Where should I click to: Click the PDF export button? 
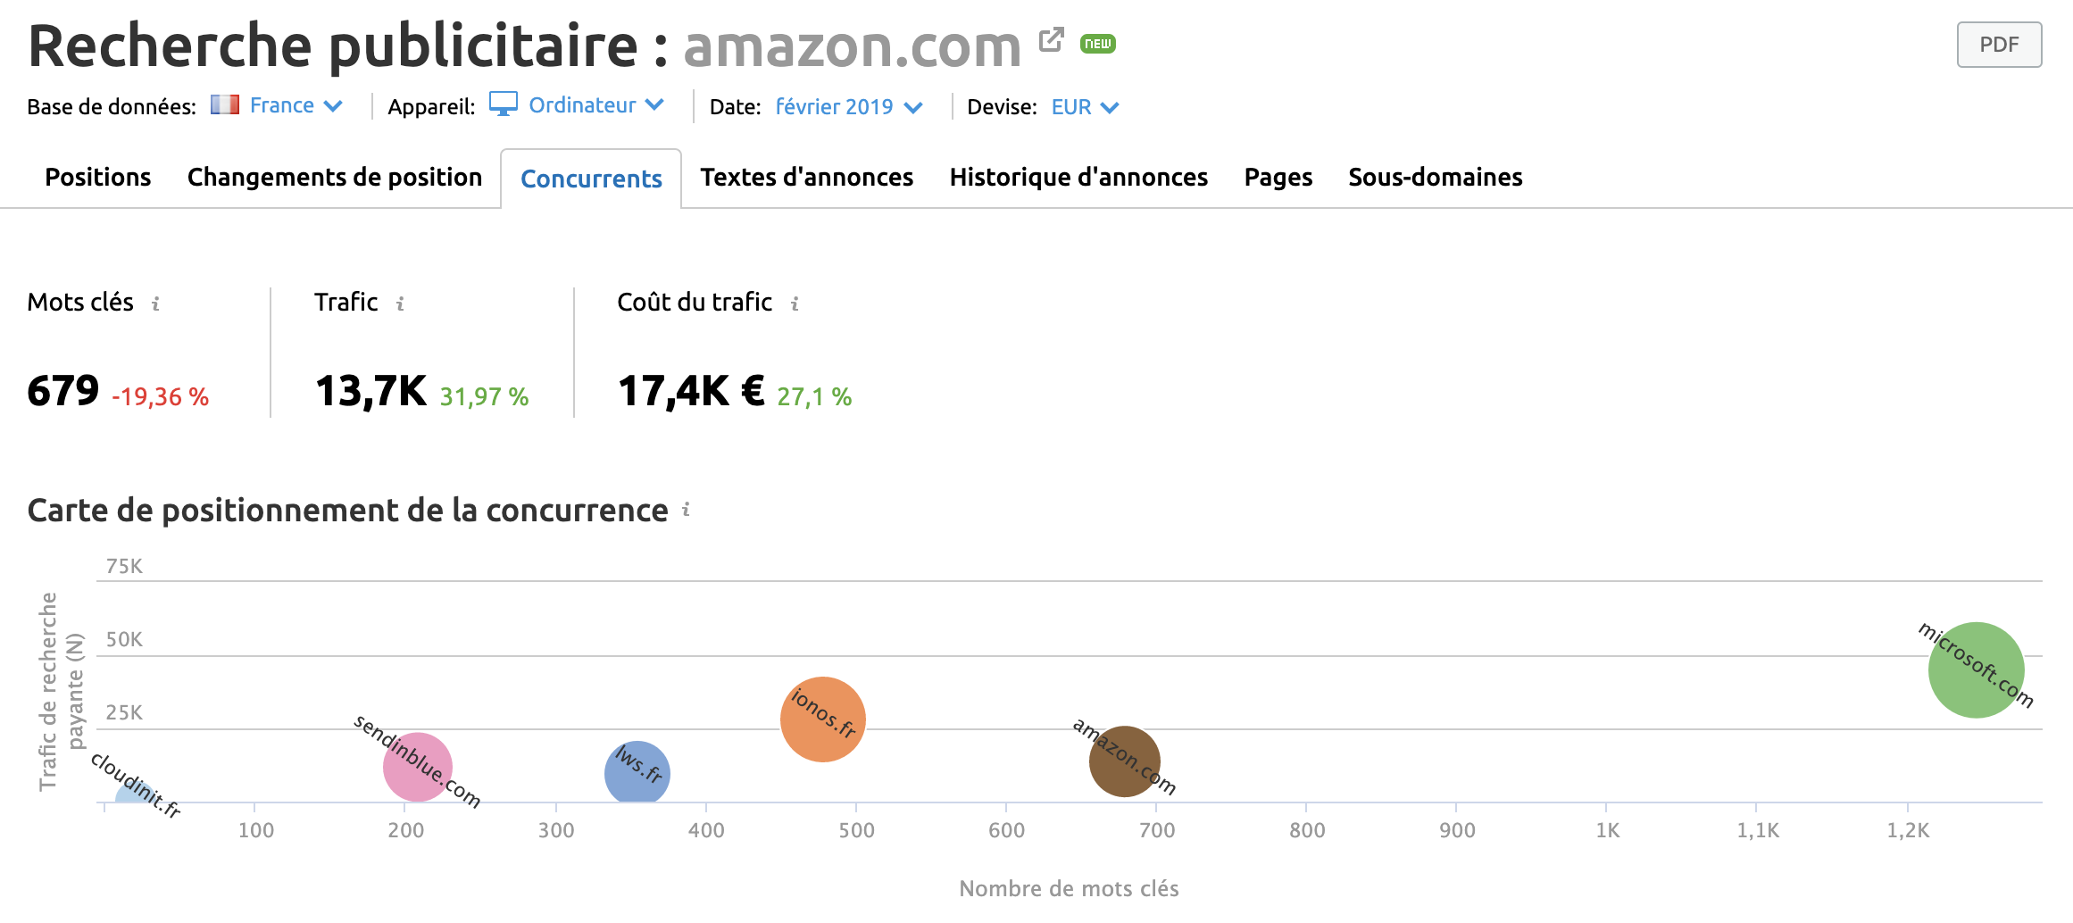pos(1999,43)
